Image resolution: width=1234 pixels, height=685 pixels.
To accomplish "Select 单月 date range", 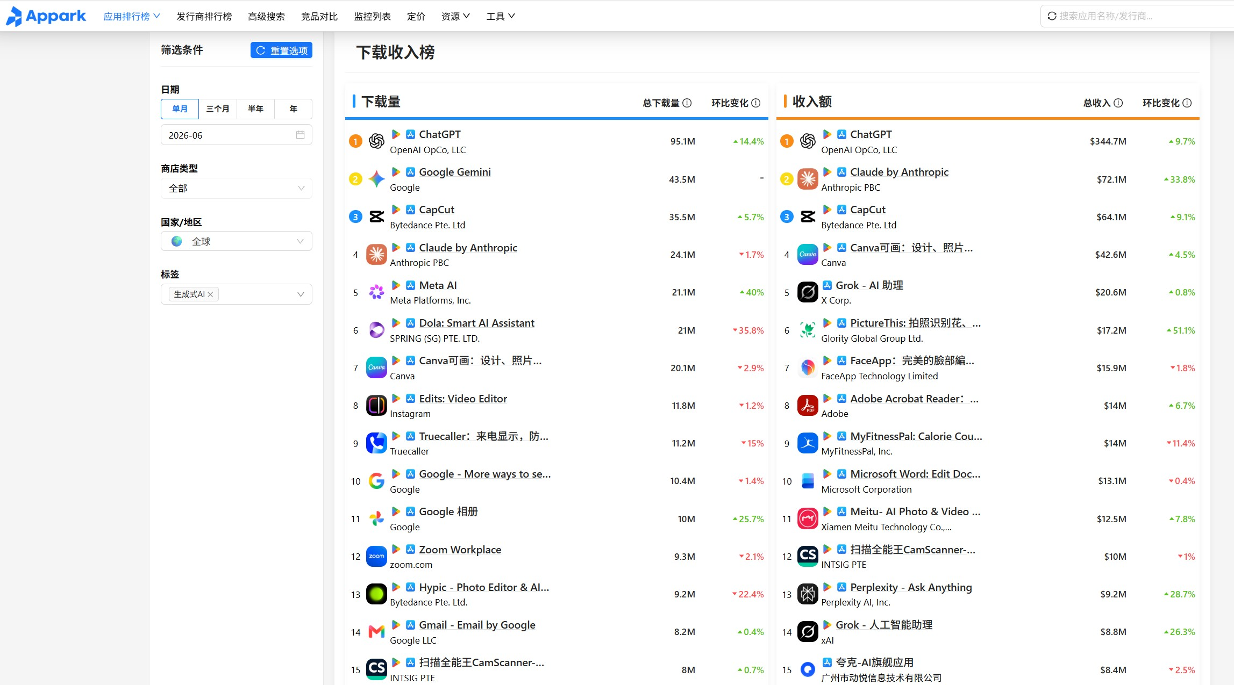I will tap(180, 109).
